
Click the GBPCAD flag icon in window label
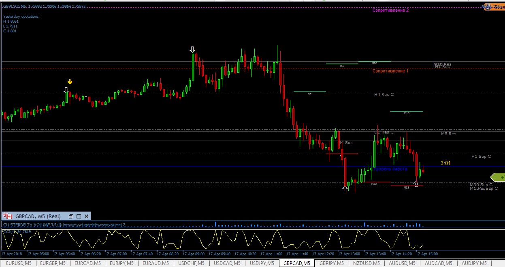tap(7, 216)
